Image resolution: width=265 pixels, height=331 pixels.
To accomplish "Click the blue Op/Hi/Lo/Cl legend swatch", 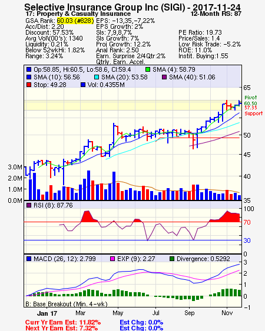I will (x=29, y=69).
